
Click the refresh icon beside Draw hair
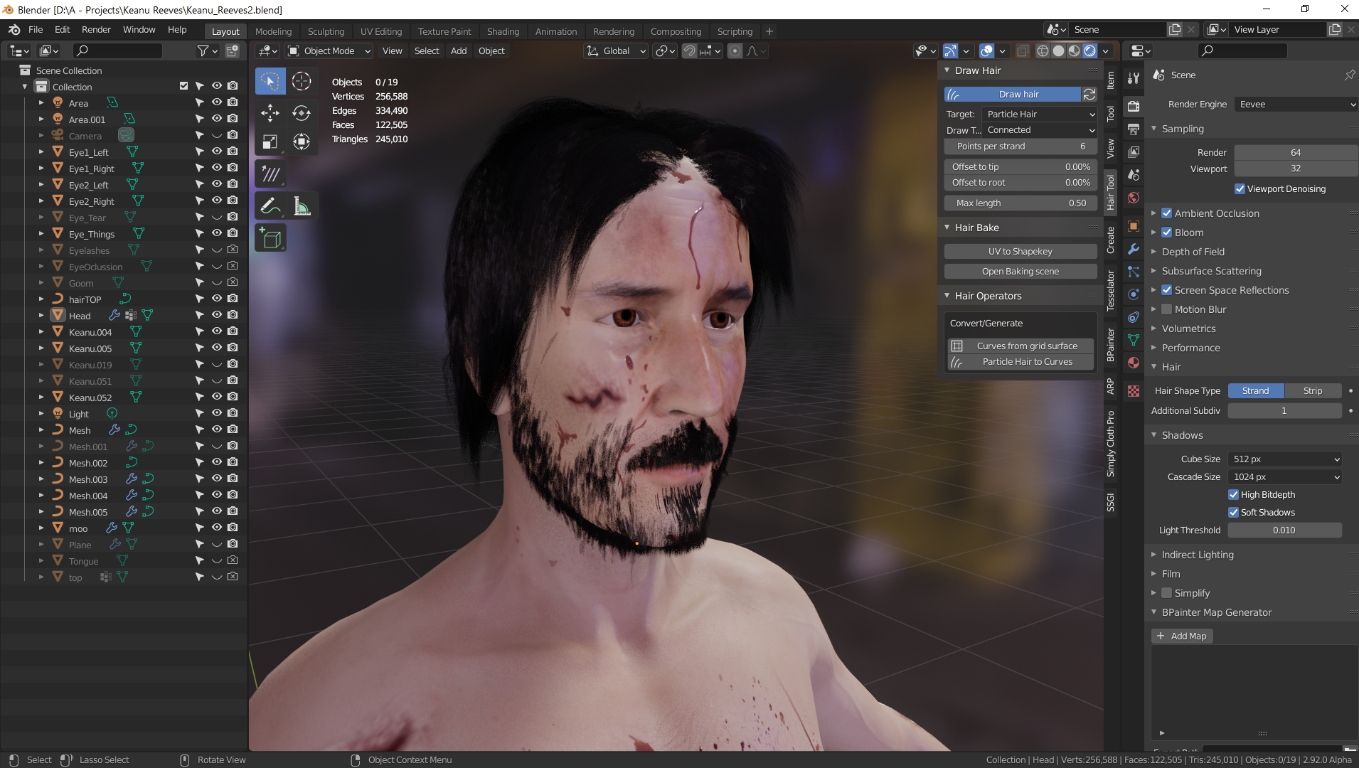tap(1089, 94)
